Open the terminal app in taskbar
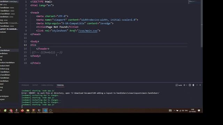Screen dimensions: 223x125 (x=39, y=110)
